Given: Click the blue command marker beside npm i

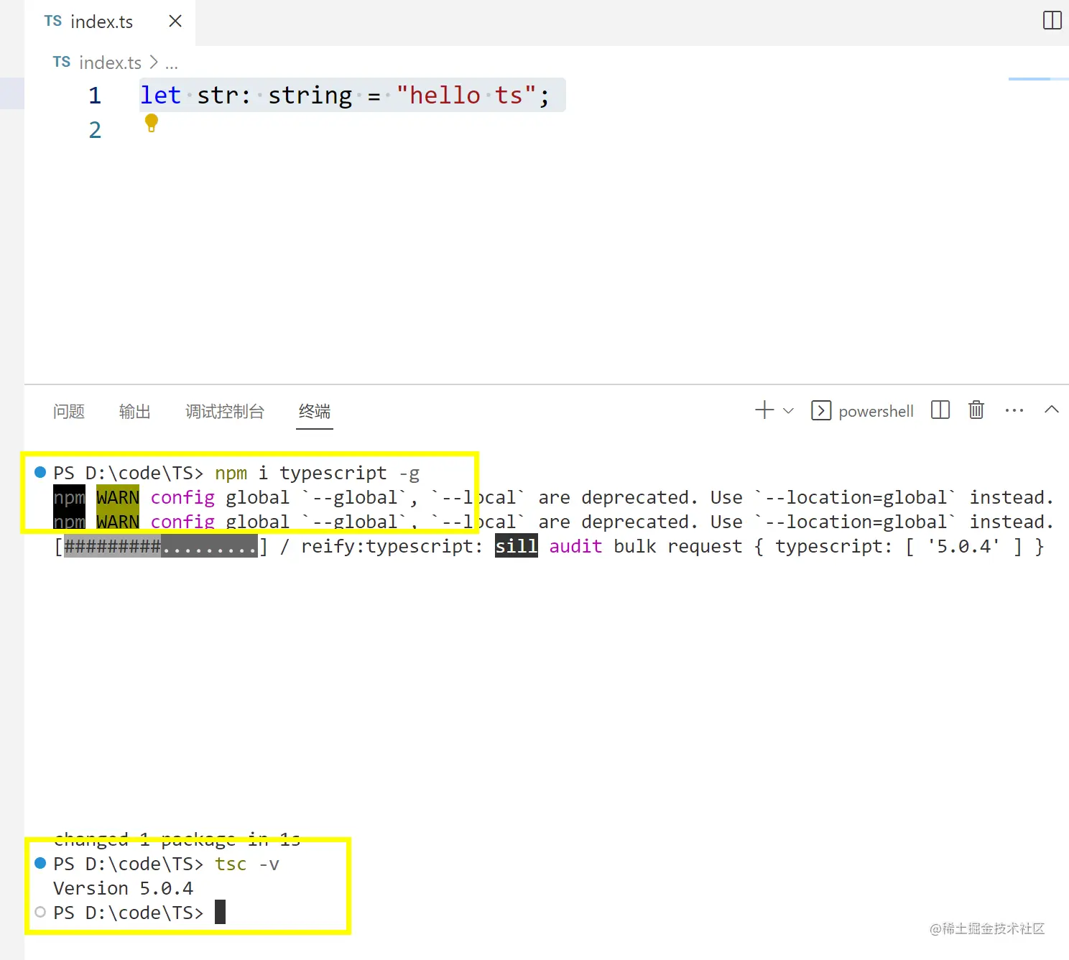Looking at the screenshot, I should pos(40,472).
